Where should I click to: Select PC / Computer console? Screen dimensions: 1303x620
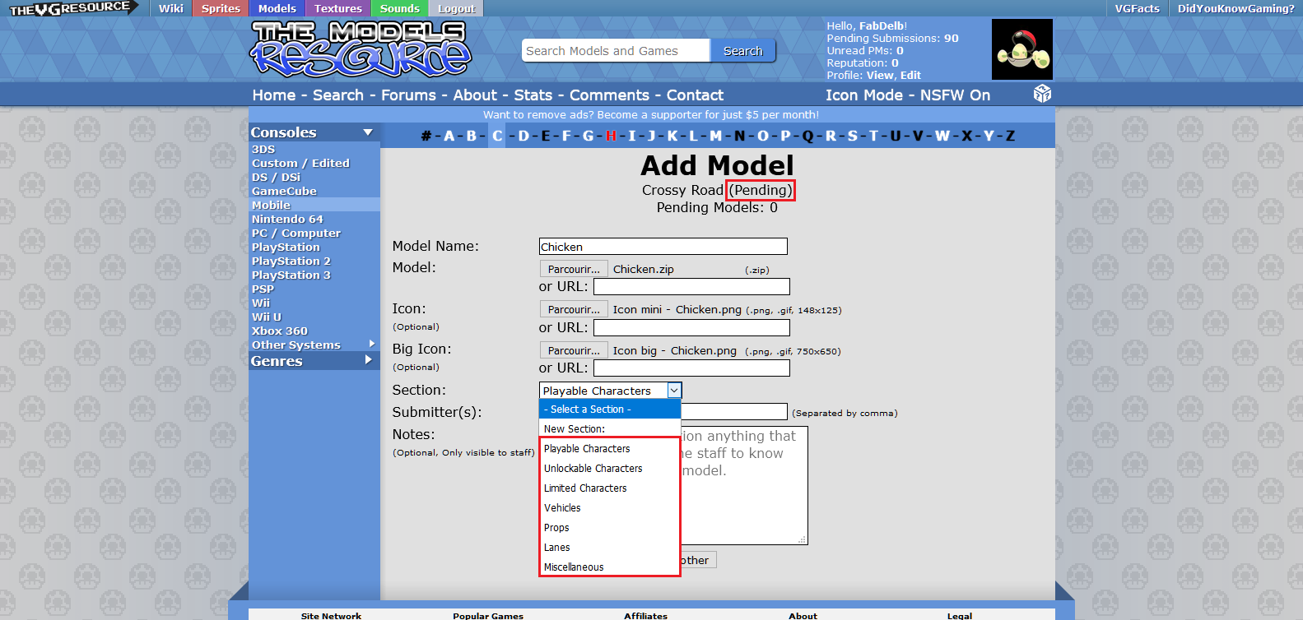pos(296,234)
